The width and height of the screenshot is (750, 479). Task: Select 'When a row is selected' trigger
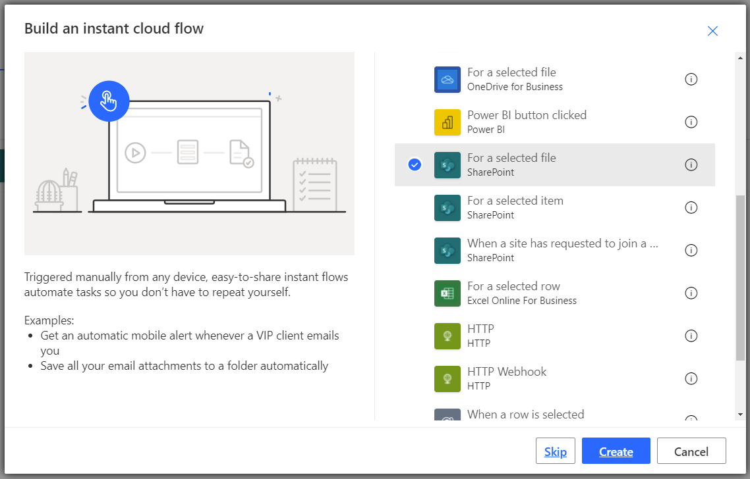[525, 414]
